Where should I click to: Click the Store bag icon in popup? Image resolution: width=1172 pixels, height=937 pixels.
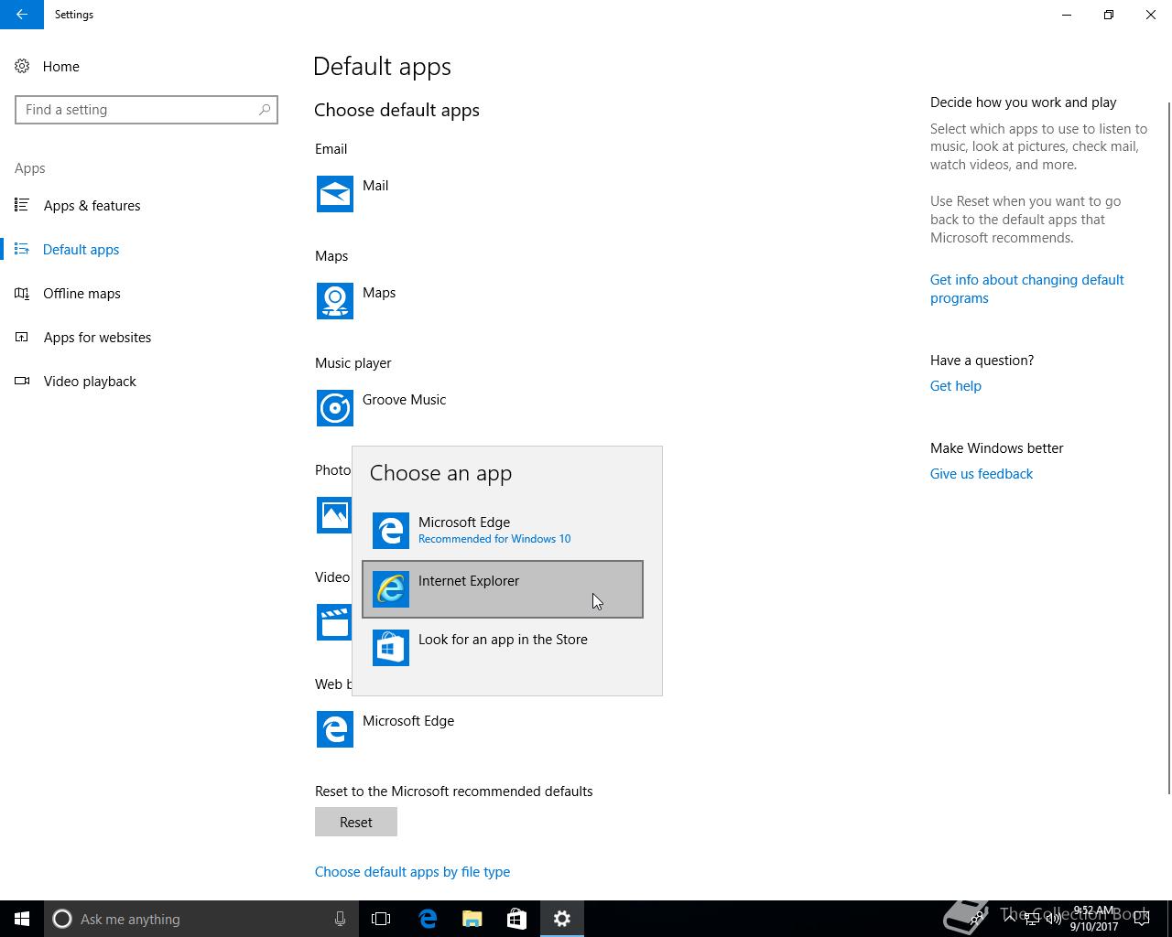pos(391,648)
